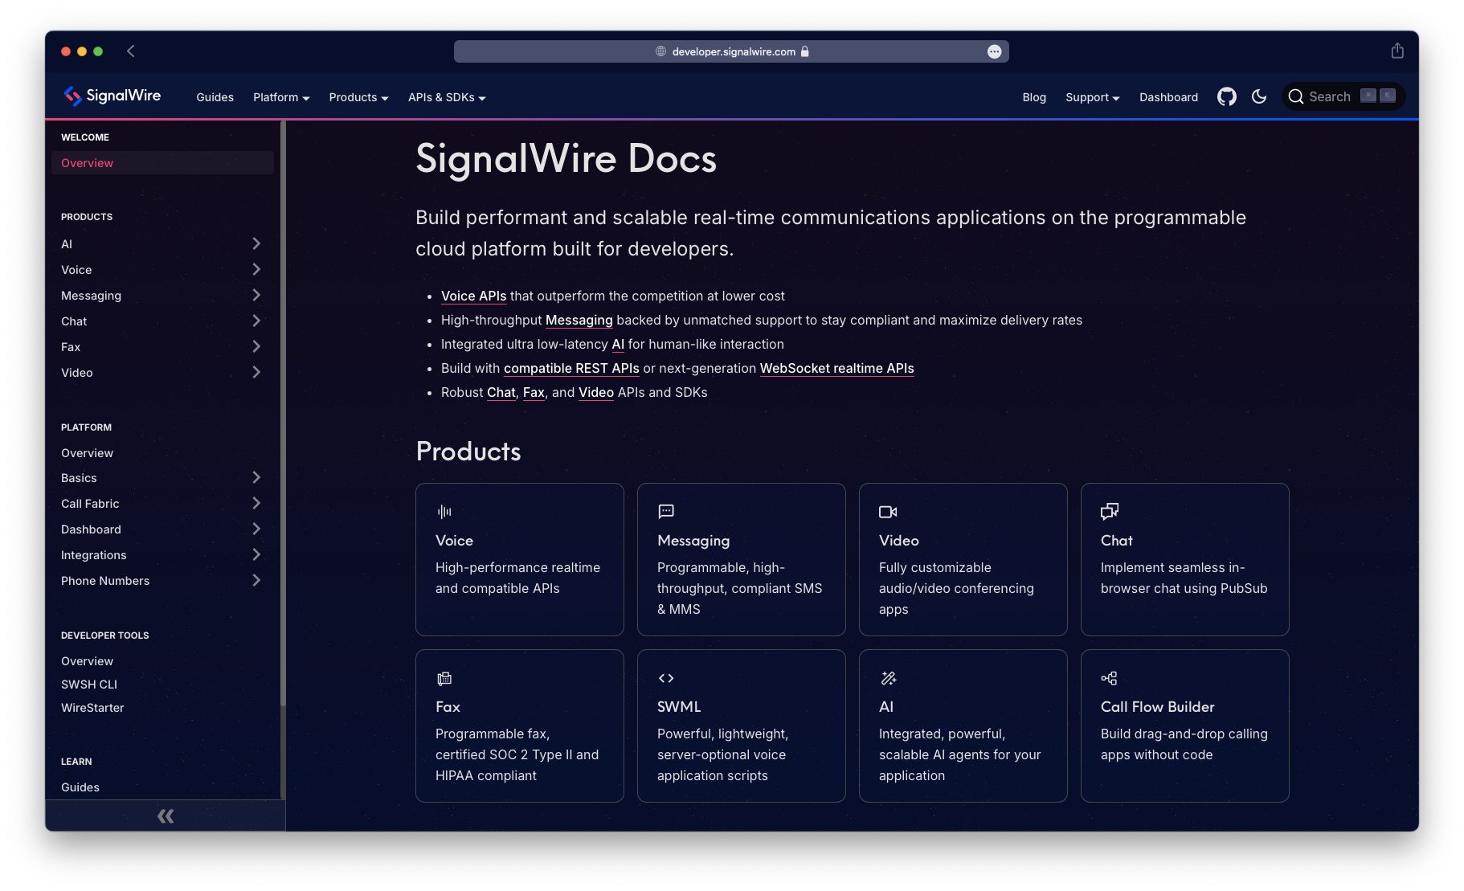Click the AI card magic wand icon

click(888, 678)
